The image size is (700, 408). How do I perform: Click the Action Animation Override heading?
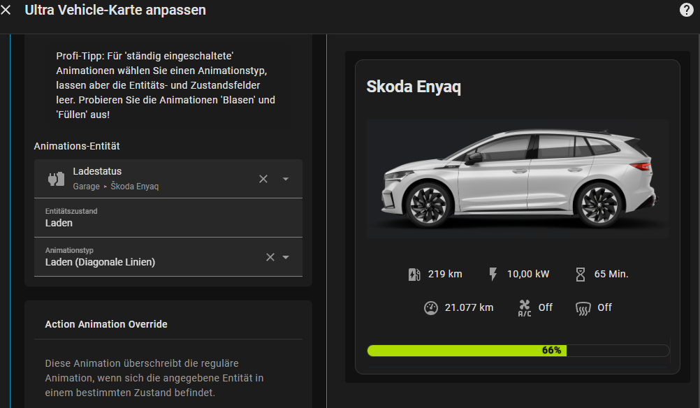pos(106,324)
